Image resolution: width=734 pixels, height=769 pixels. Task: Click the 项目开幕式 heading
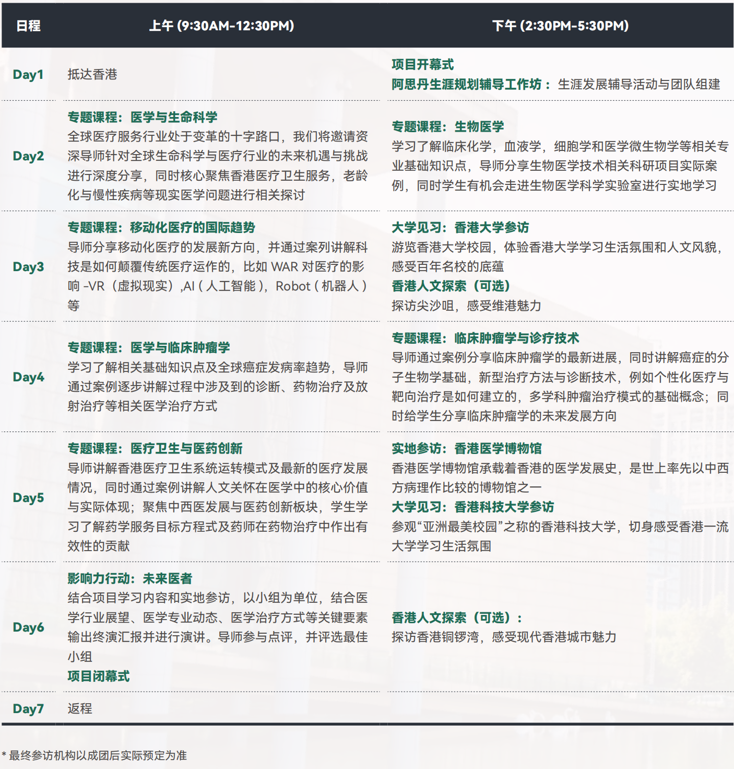(x=423, y=64)
